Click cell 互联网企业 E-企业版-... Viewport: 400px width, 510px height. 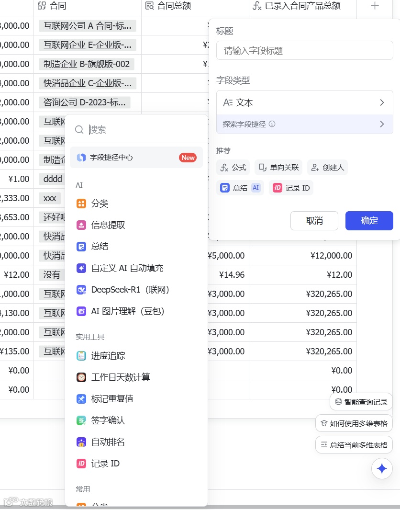tap(88, 45)
